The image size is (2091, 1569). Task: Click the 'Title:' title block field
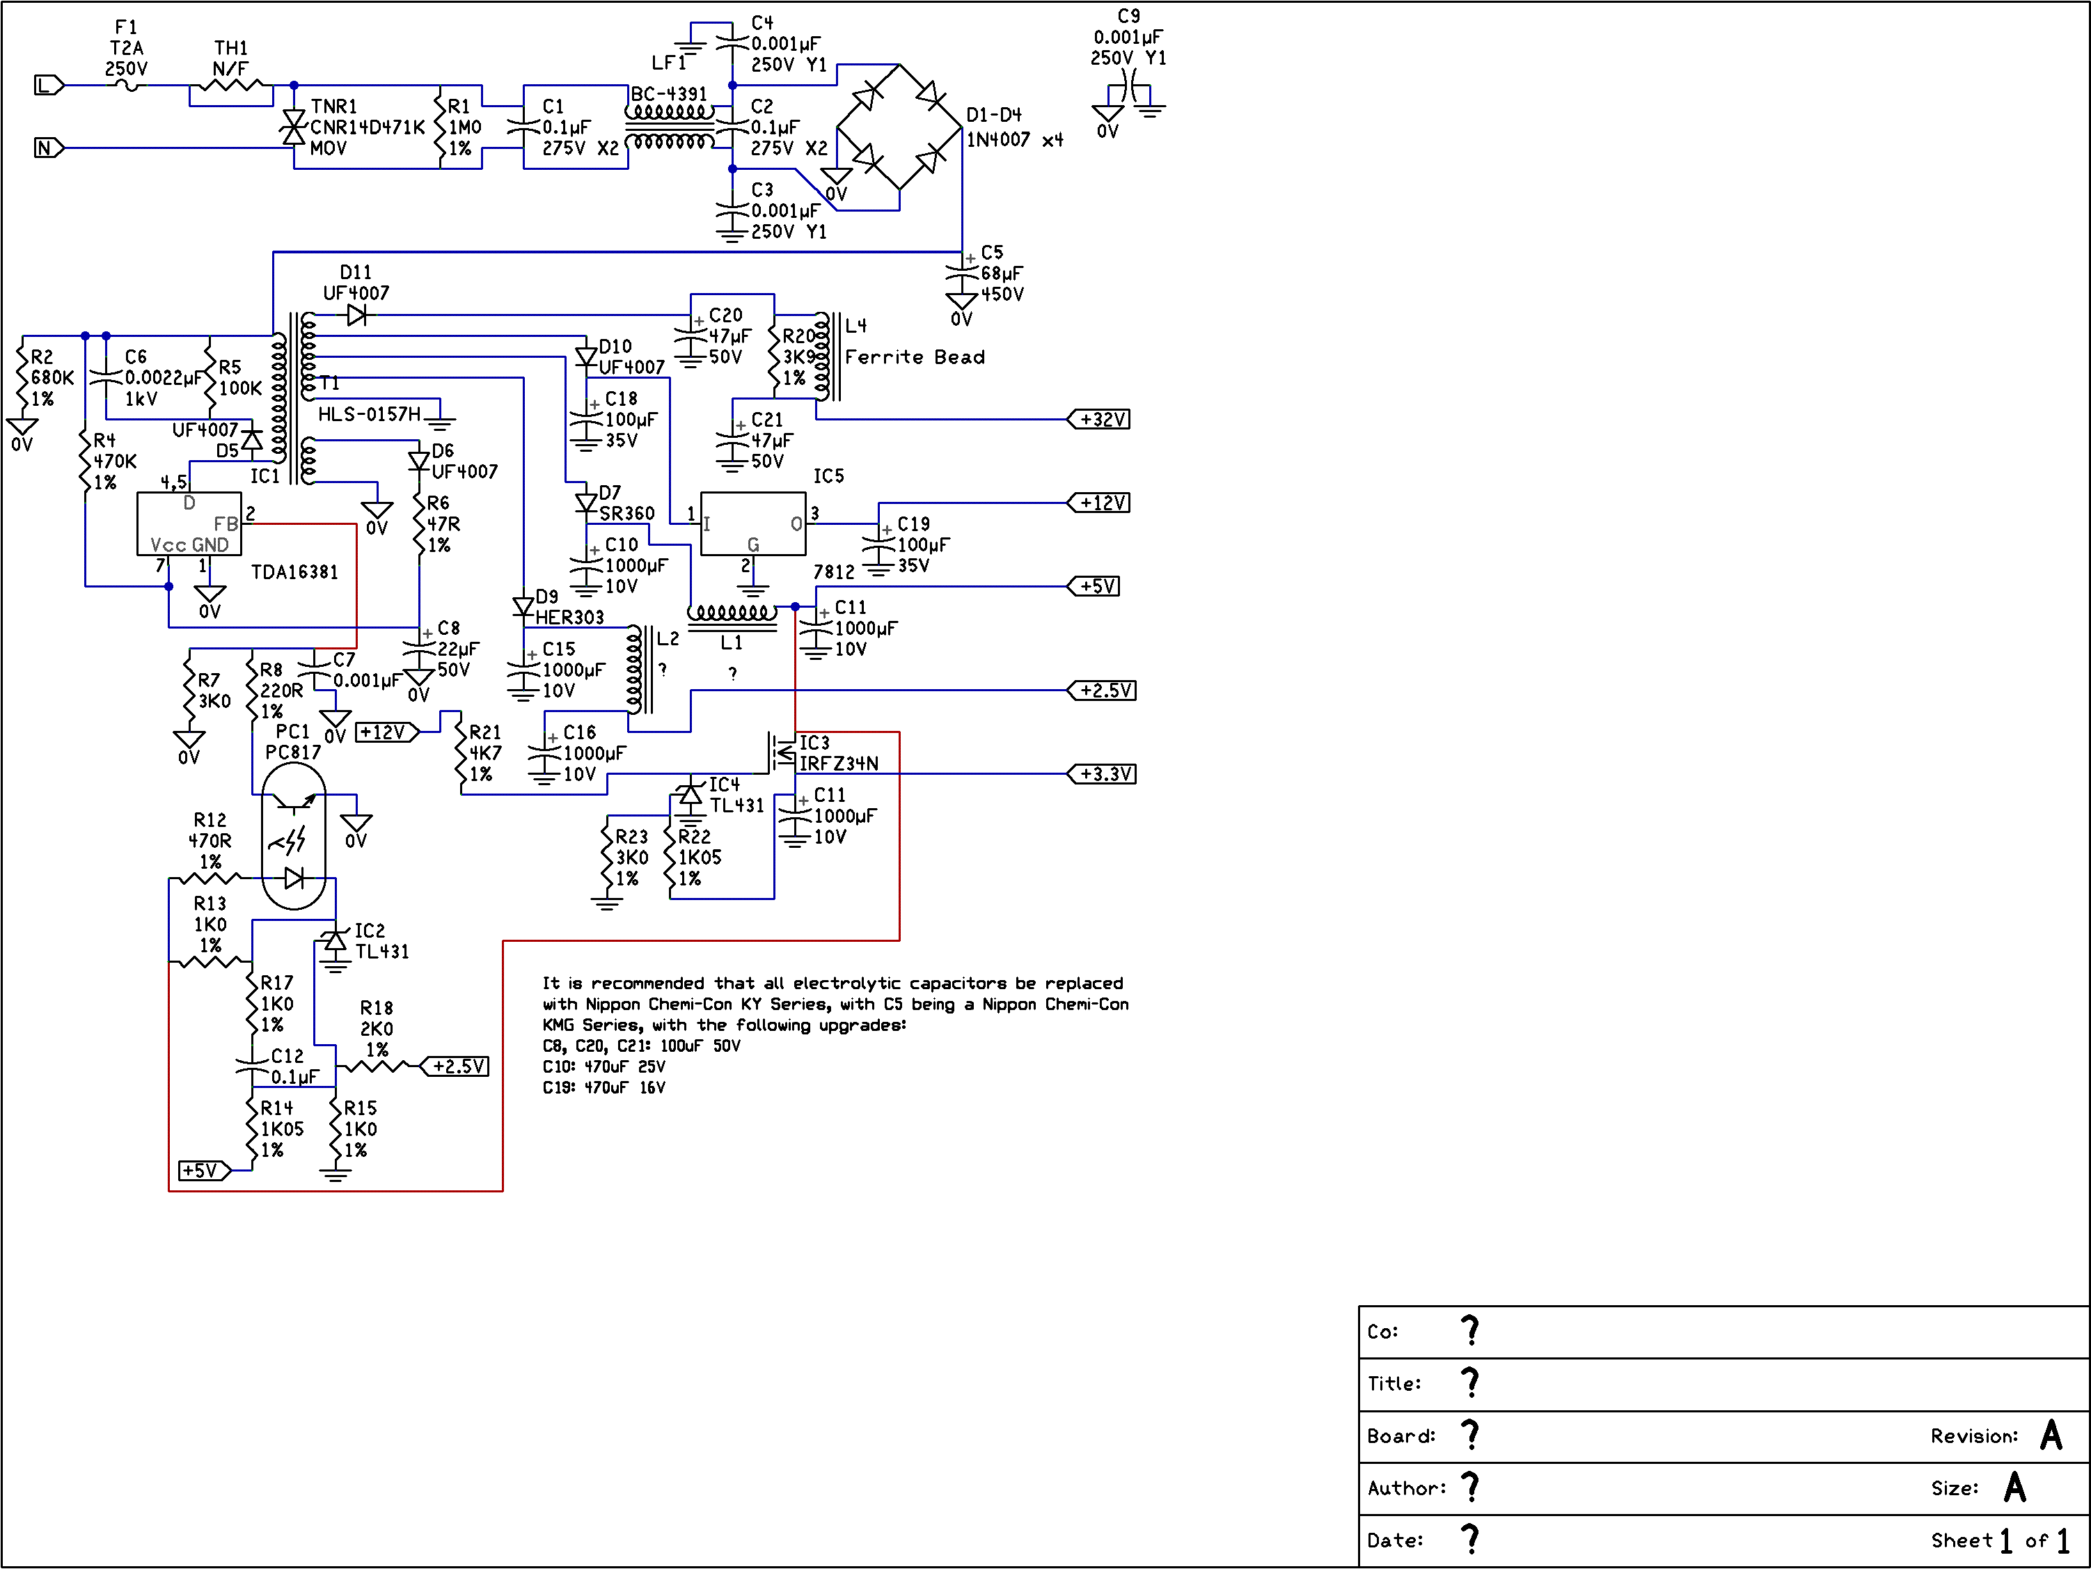(x=1724, y=1385)
